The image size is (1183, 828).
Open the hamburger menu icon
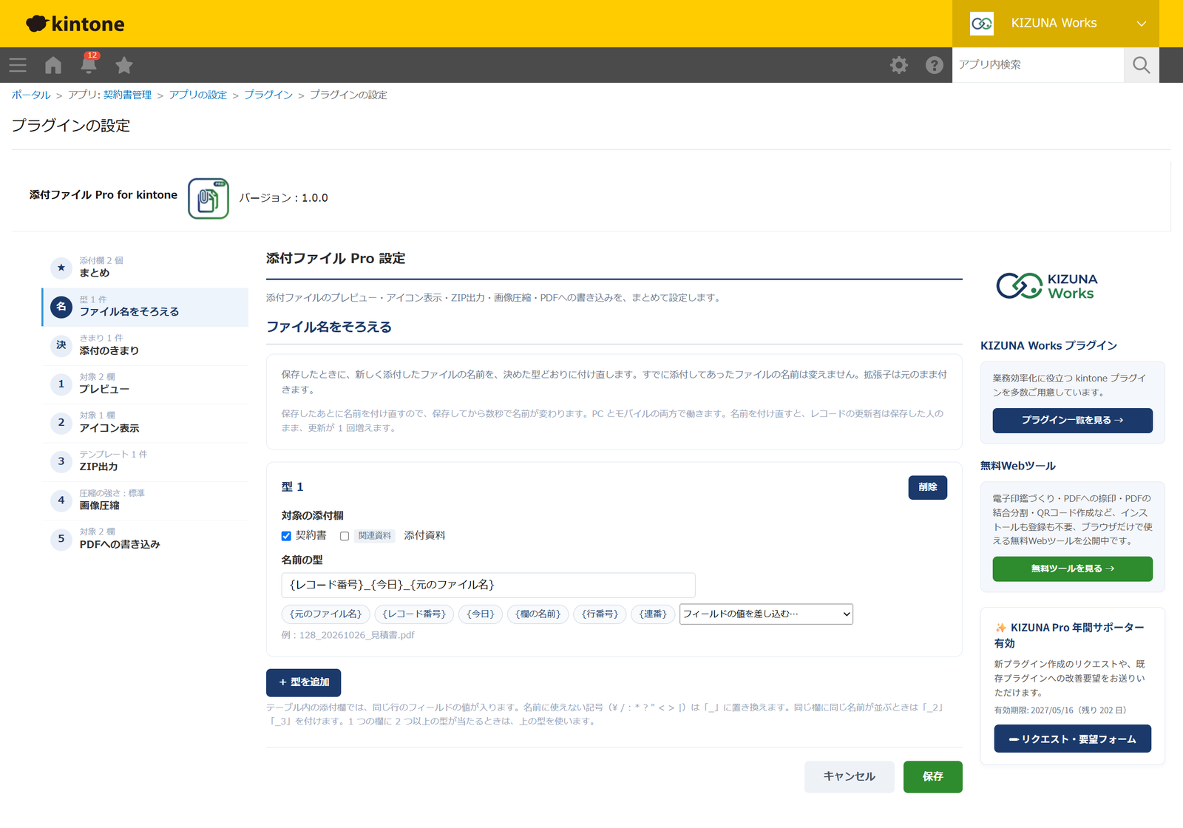18,65
